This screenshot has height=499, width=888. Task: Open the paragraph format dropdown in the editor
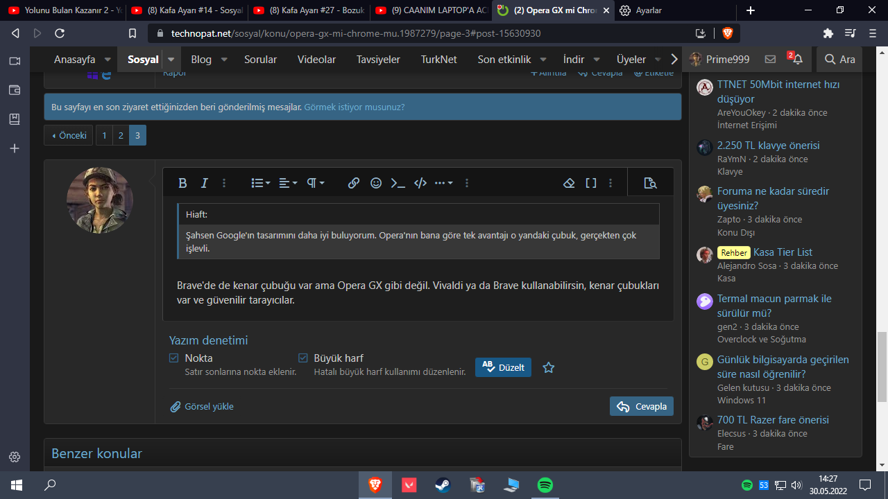pyautogui.click(x=316, y=183)
